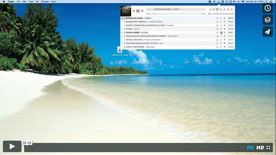Download the CALVIN HARRIS My Way track
This screenshot has height=155, width=276.
(x=217, y=32)
